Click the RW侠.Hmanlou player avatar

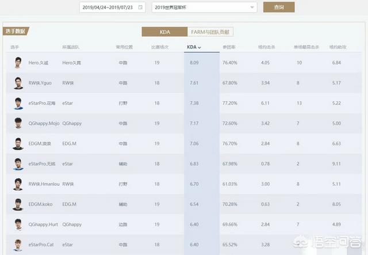[18, 184]
